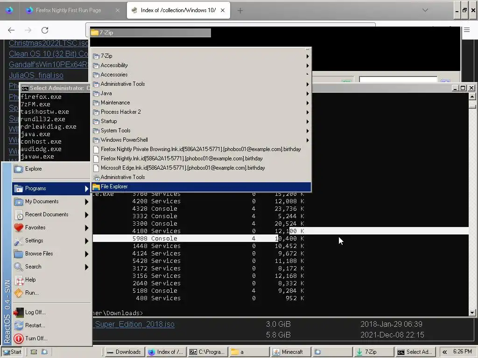Screen dimensions: 478x358
Task: Click console scrollbar down arrow
Action: (x=472, y=313)
